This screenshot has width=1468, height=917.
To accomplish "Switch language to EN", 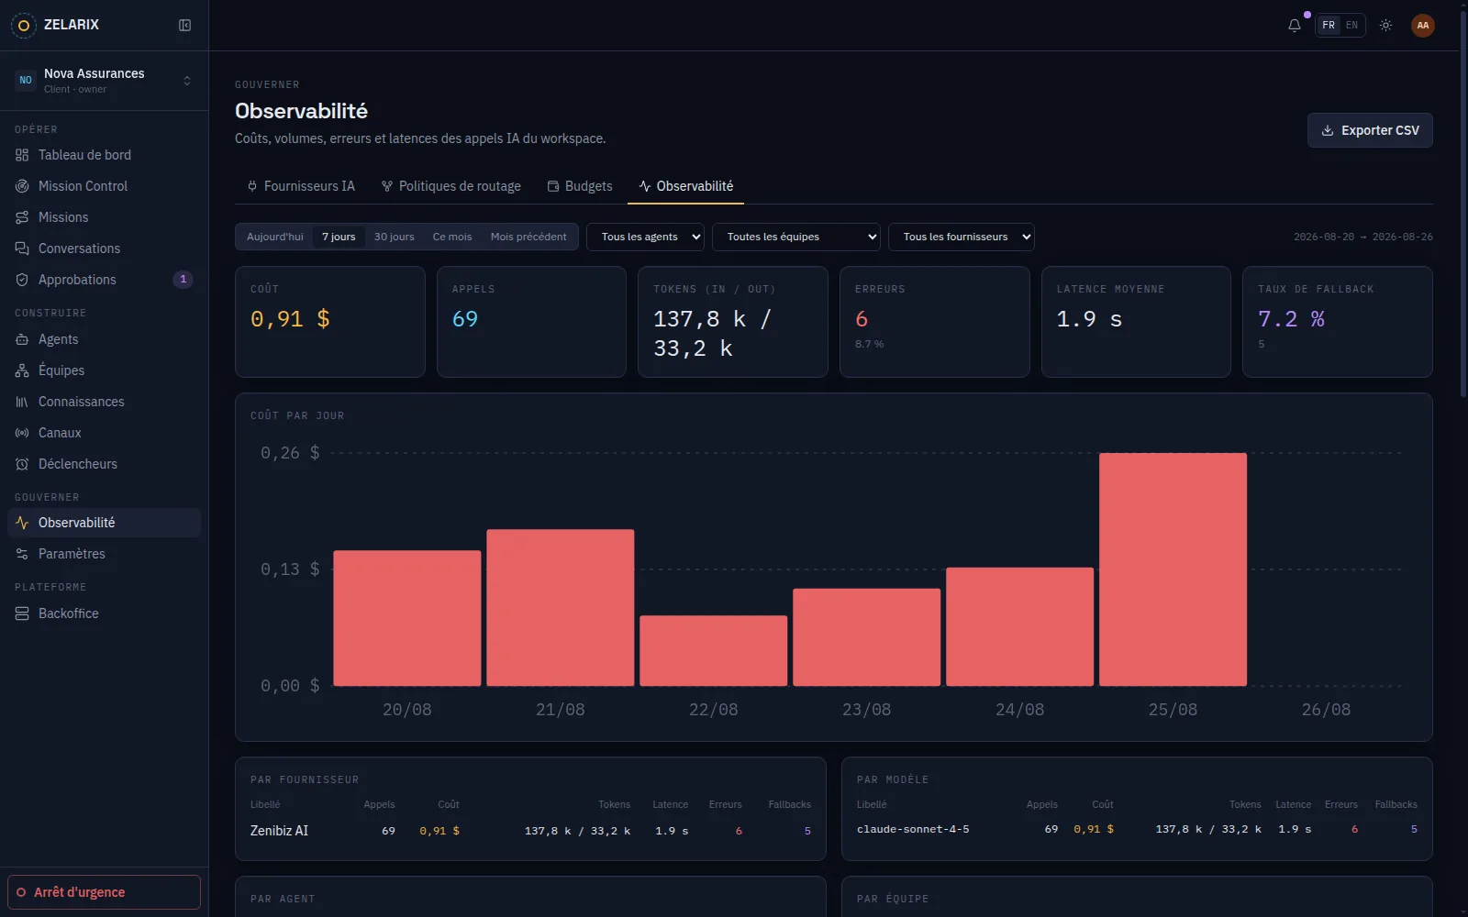I will 1351,26.
